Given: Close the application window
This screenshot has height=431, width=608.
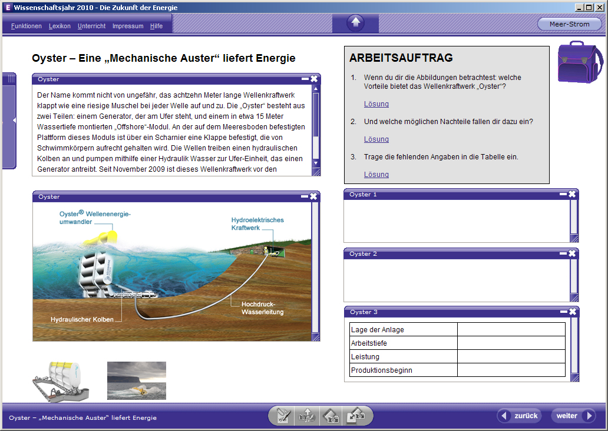Looking at the screenshot, I should 600,8.
